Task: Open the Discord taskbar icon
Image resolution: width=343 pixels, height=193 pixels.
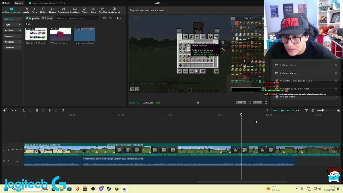Action: pyautogui.click(x=101, y=189)
